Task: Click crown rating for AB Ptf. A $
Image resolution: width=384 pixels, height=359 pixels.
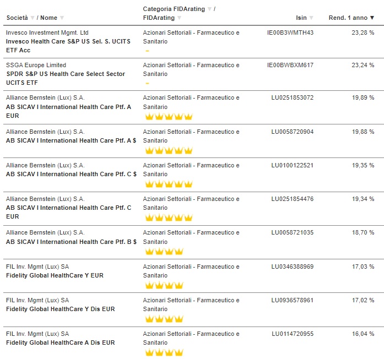Action: pyautogui.click(x=169, y=150)
